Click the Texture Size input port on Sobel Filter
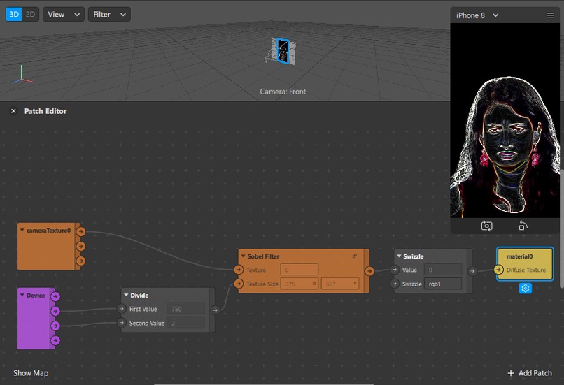Screen dimensions: 564x385 coord(238,284)
